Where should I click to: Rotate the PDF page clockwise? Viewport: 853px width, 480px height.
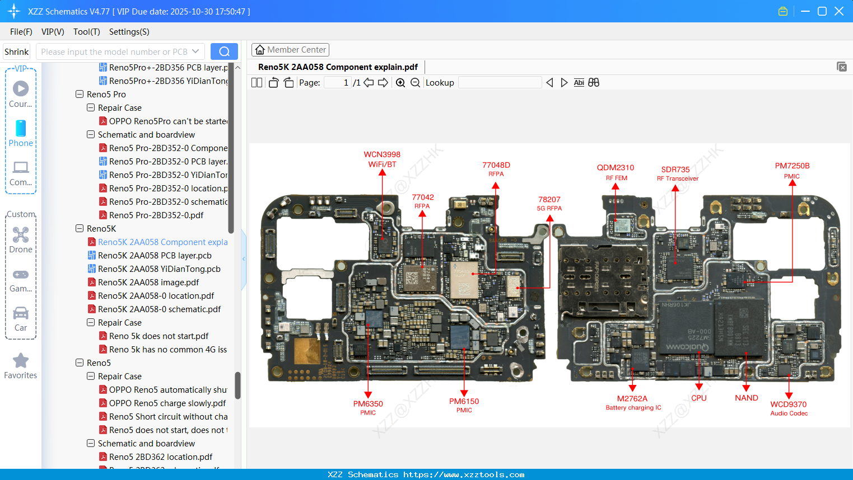point(288,82)
